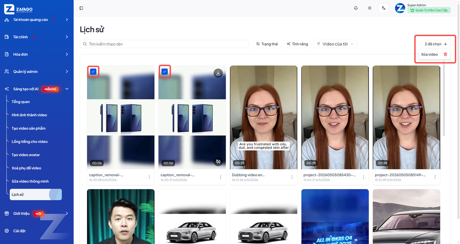This screenshot has height=244, width=460.
Task: Open options for Dubbing video en card
Action: point(292,177)
